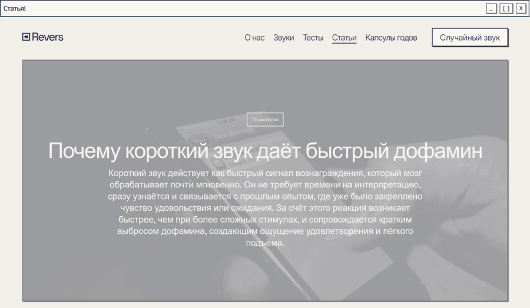The height and width of the screenshot is (308, 530).
Task: Go to Капсулы годов
Action: pyautogui.click(x=391, y=38)
